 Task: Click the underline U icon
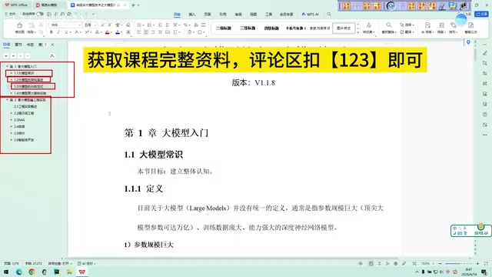tap(66, 32)
